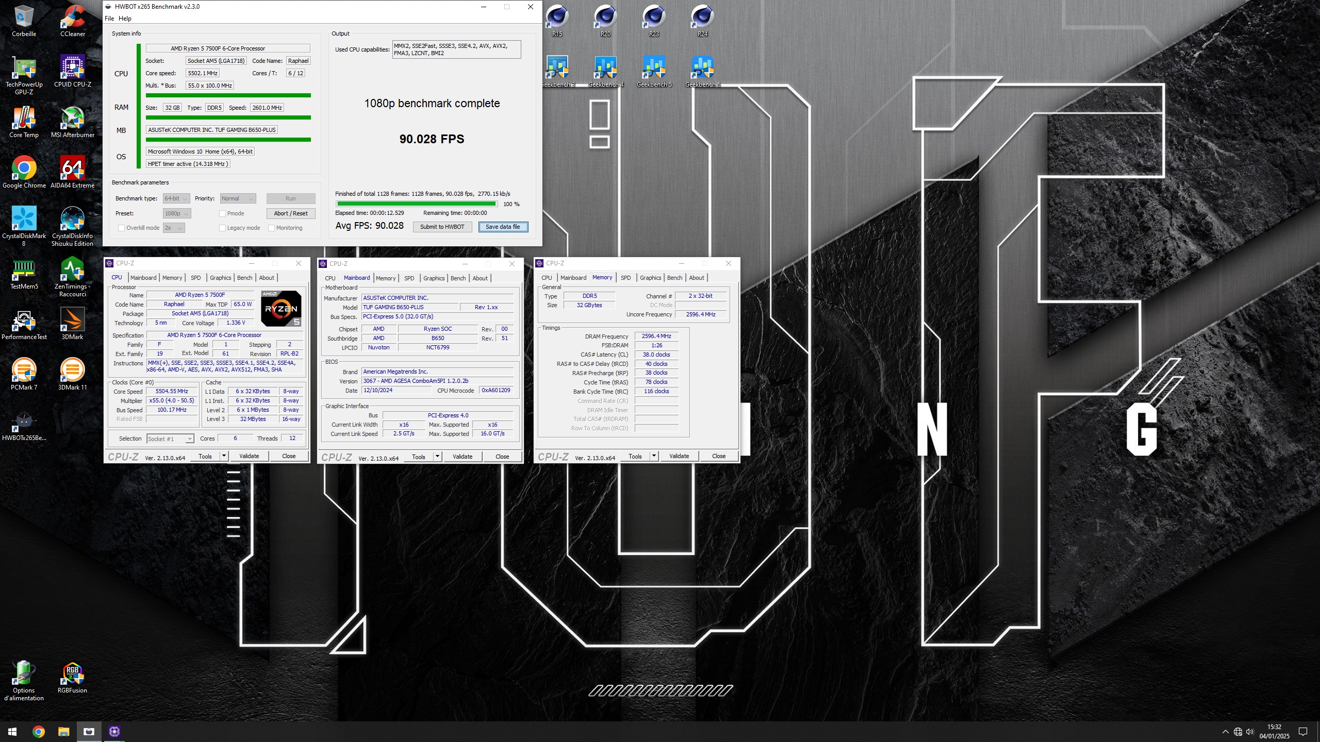The height and width of the screenshot is (742, 1320).
Task: Click the Submit to HWBOT button
Action: (442, 227)
